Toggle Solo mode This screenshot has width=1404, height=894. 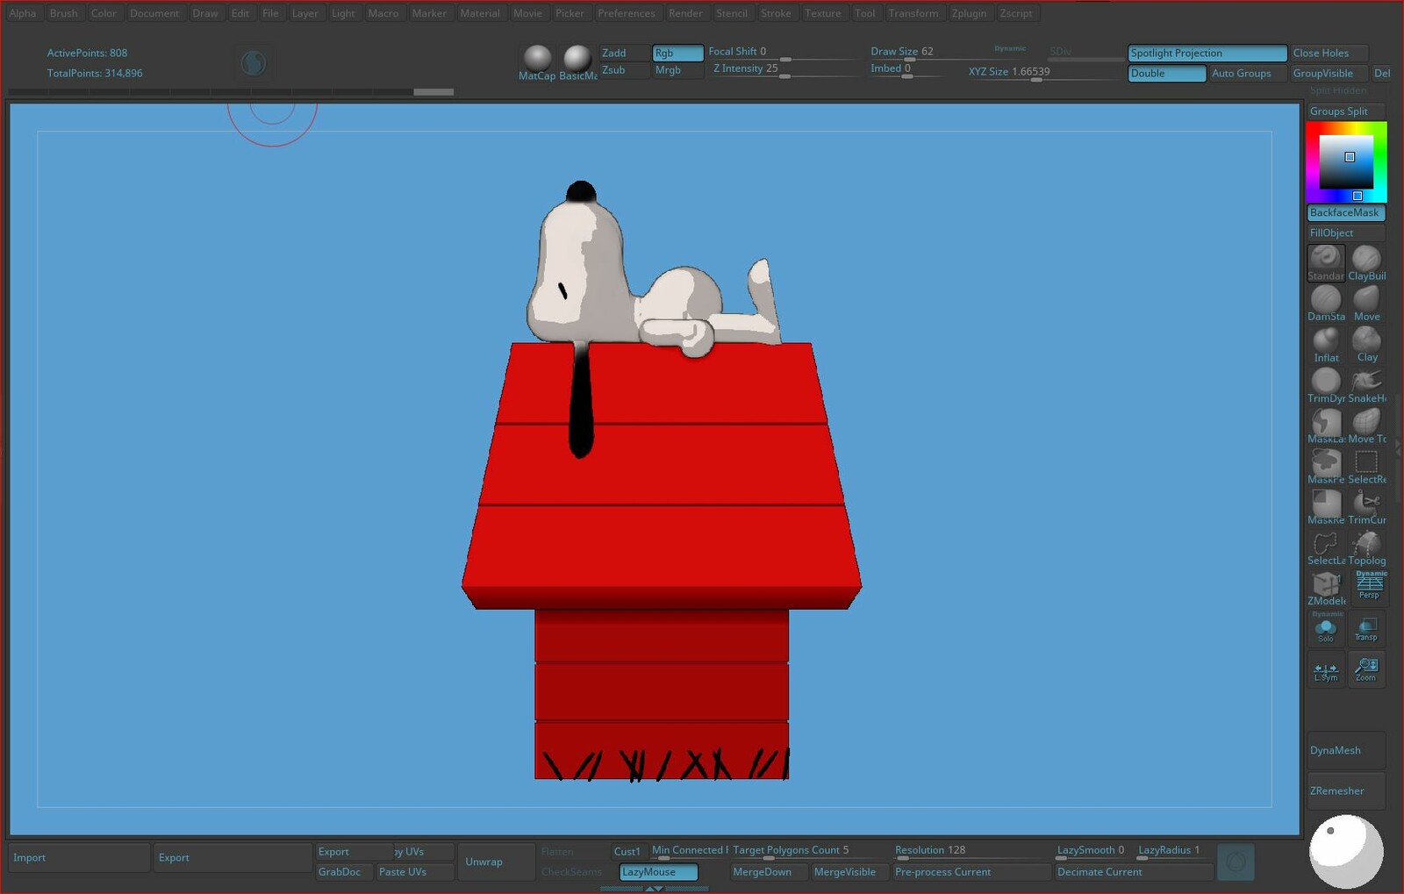coord(1326,629)
